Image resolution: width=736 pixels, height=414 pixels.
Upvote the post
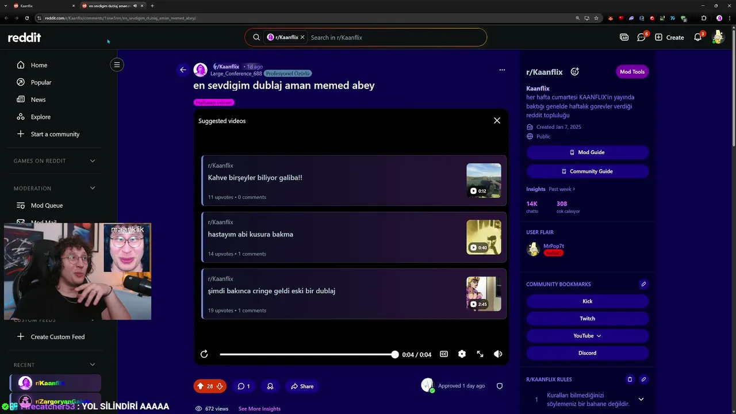click(201, 386)
